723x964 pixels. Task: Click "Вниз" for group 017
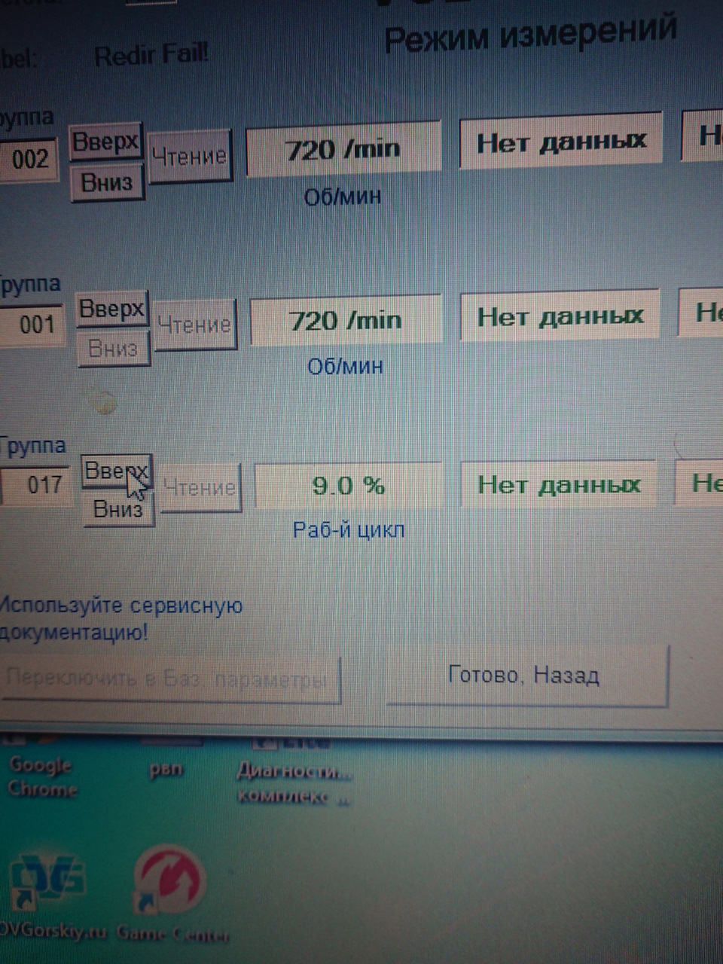pyautogui.click(x=118, y=509)
